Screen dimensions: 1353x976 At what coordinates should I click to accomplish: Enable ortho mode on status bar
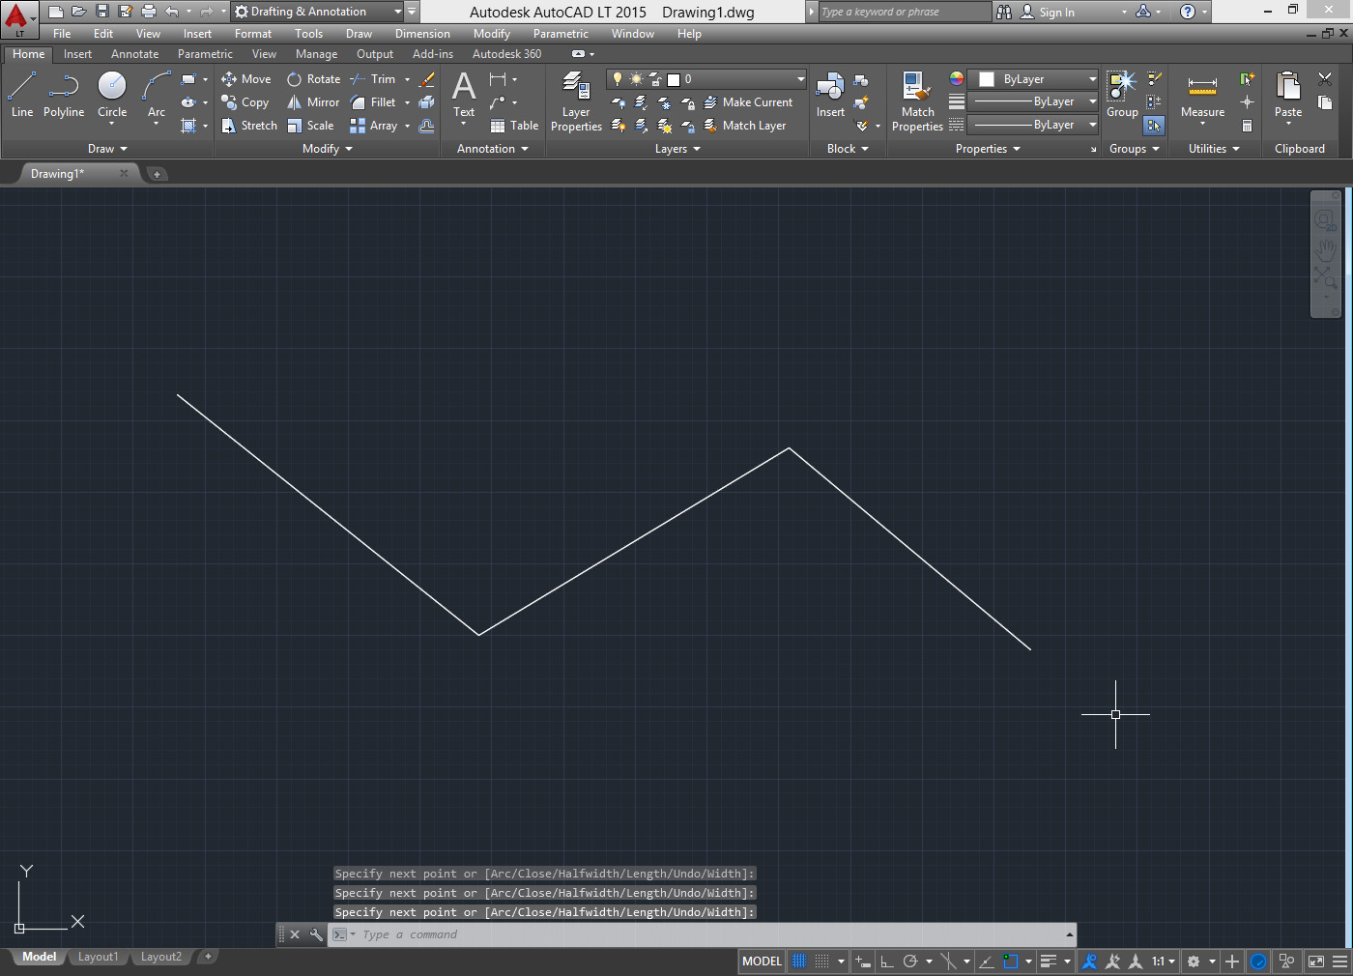point(888,961)
